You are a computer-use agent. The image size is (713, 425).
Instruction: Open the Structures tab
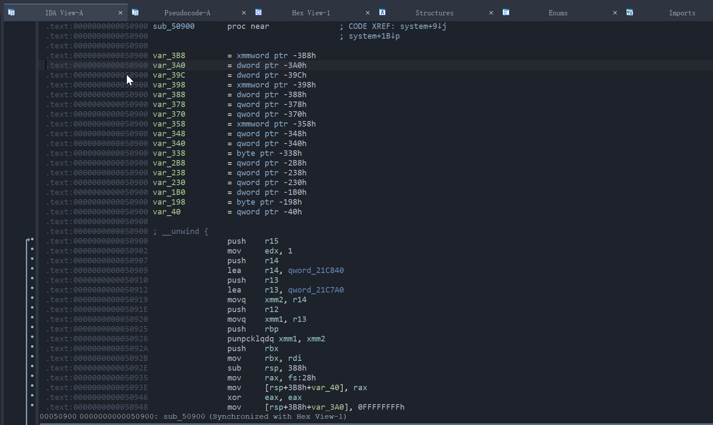click(x=434, y=13)
